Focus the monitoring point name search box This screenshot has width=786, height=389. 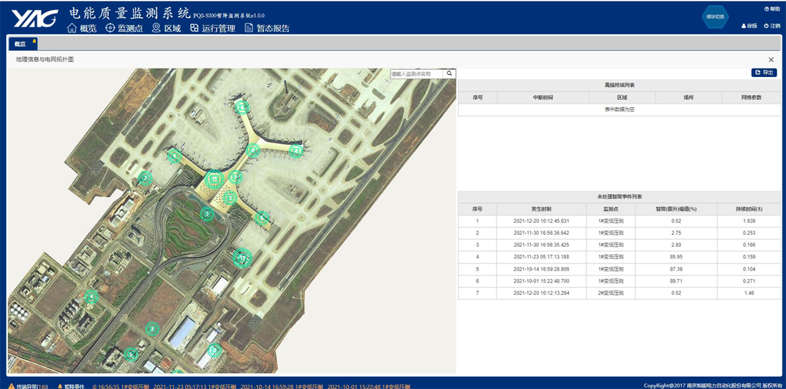[417, 74]
